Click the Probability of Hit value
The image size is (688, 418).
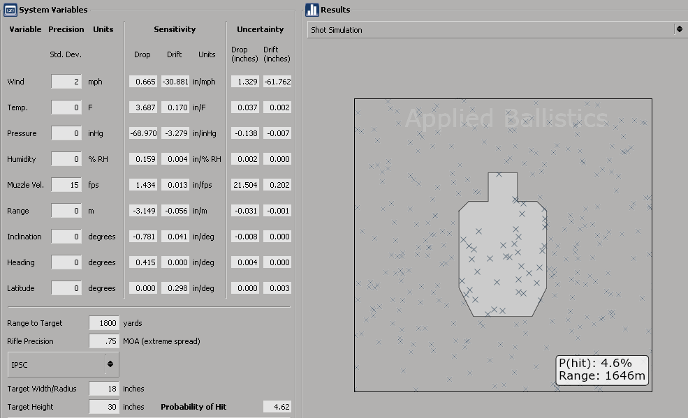point(277,407)
